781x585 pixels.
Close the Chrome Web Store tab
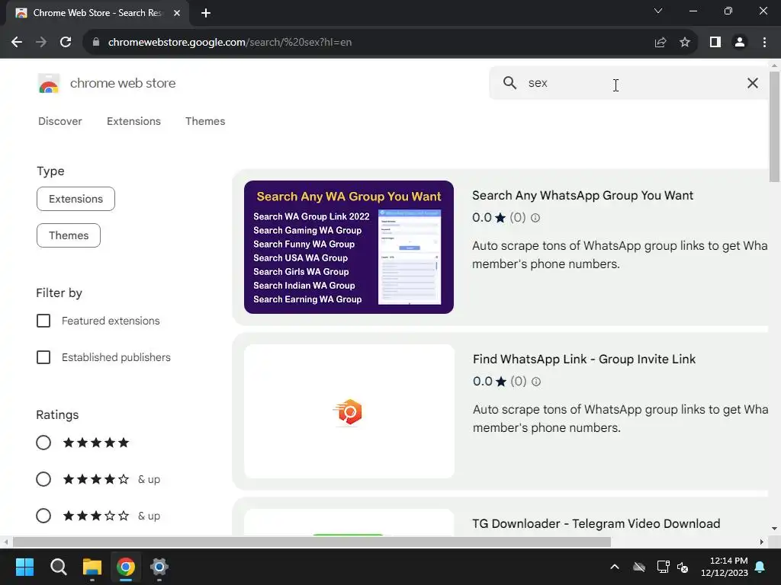[x=177, y=13]
